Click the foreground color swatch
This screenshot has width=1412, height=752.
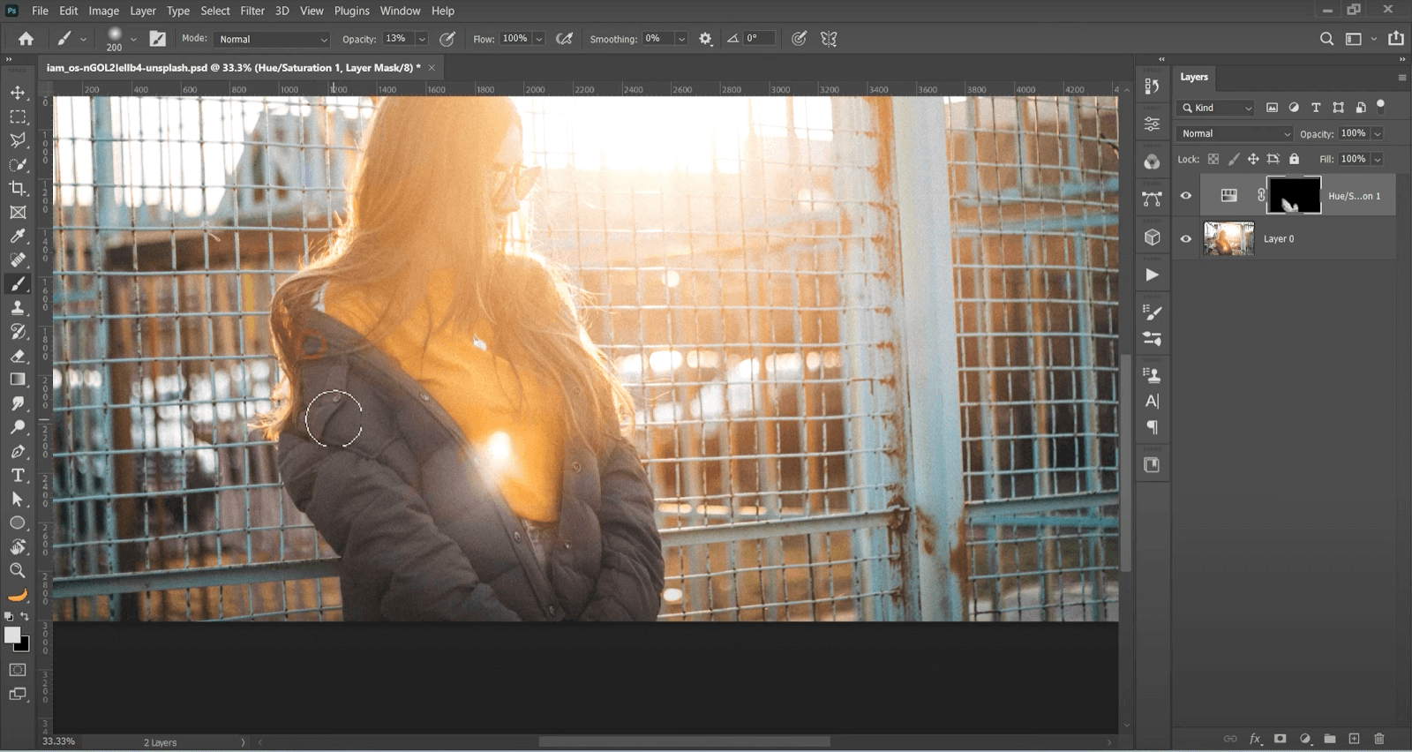tap(11, 635)
